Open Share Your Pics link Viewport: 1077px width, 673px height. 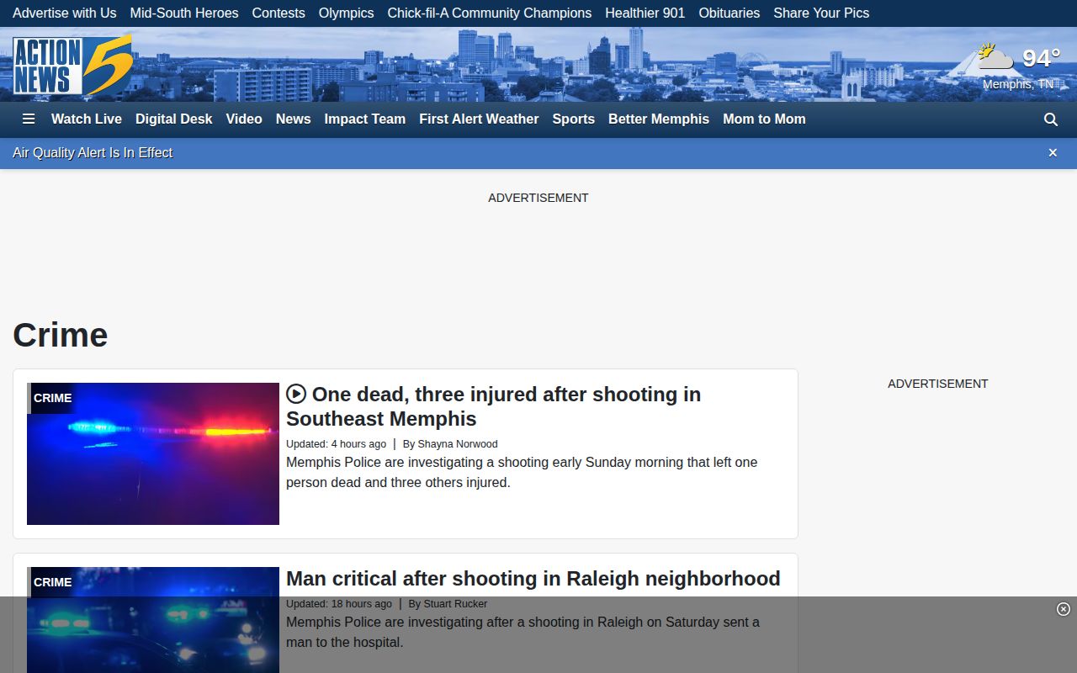pyautogui.click(x=821, y=13)
